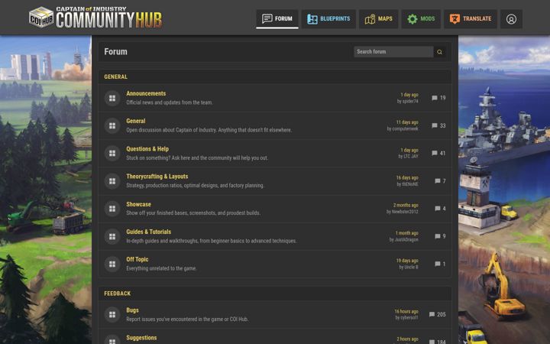Image resolution: width=550 pixels, height=344 pixels.
Task: Open the user account profile icon
Action: click(x=511, y=19)
